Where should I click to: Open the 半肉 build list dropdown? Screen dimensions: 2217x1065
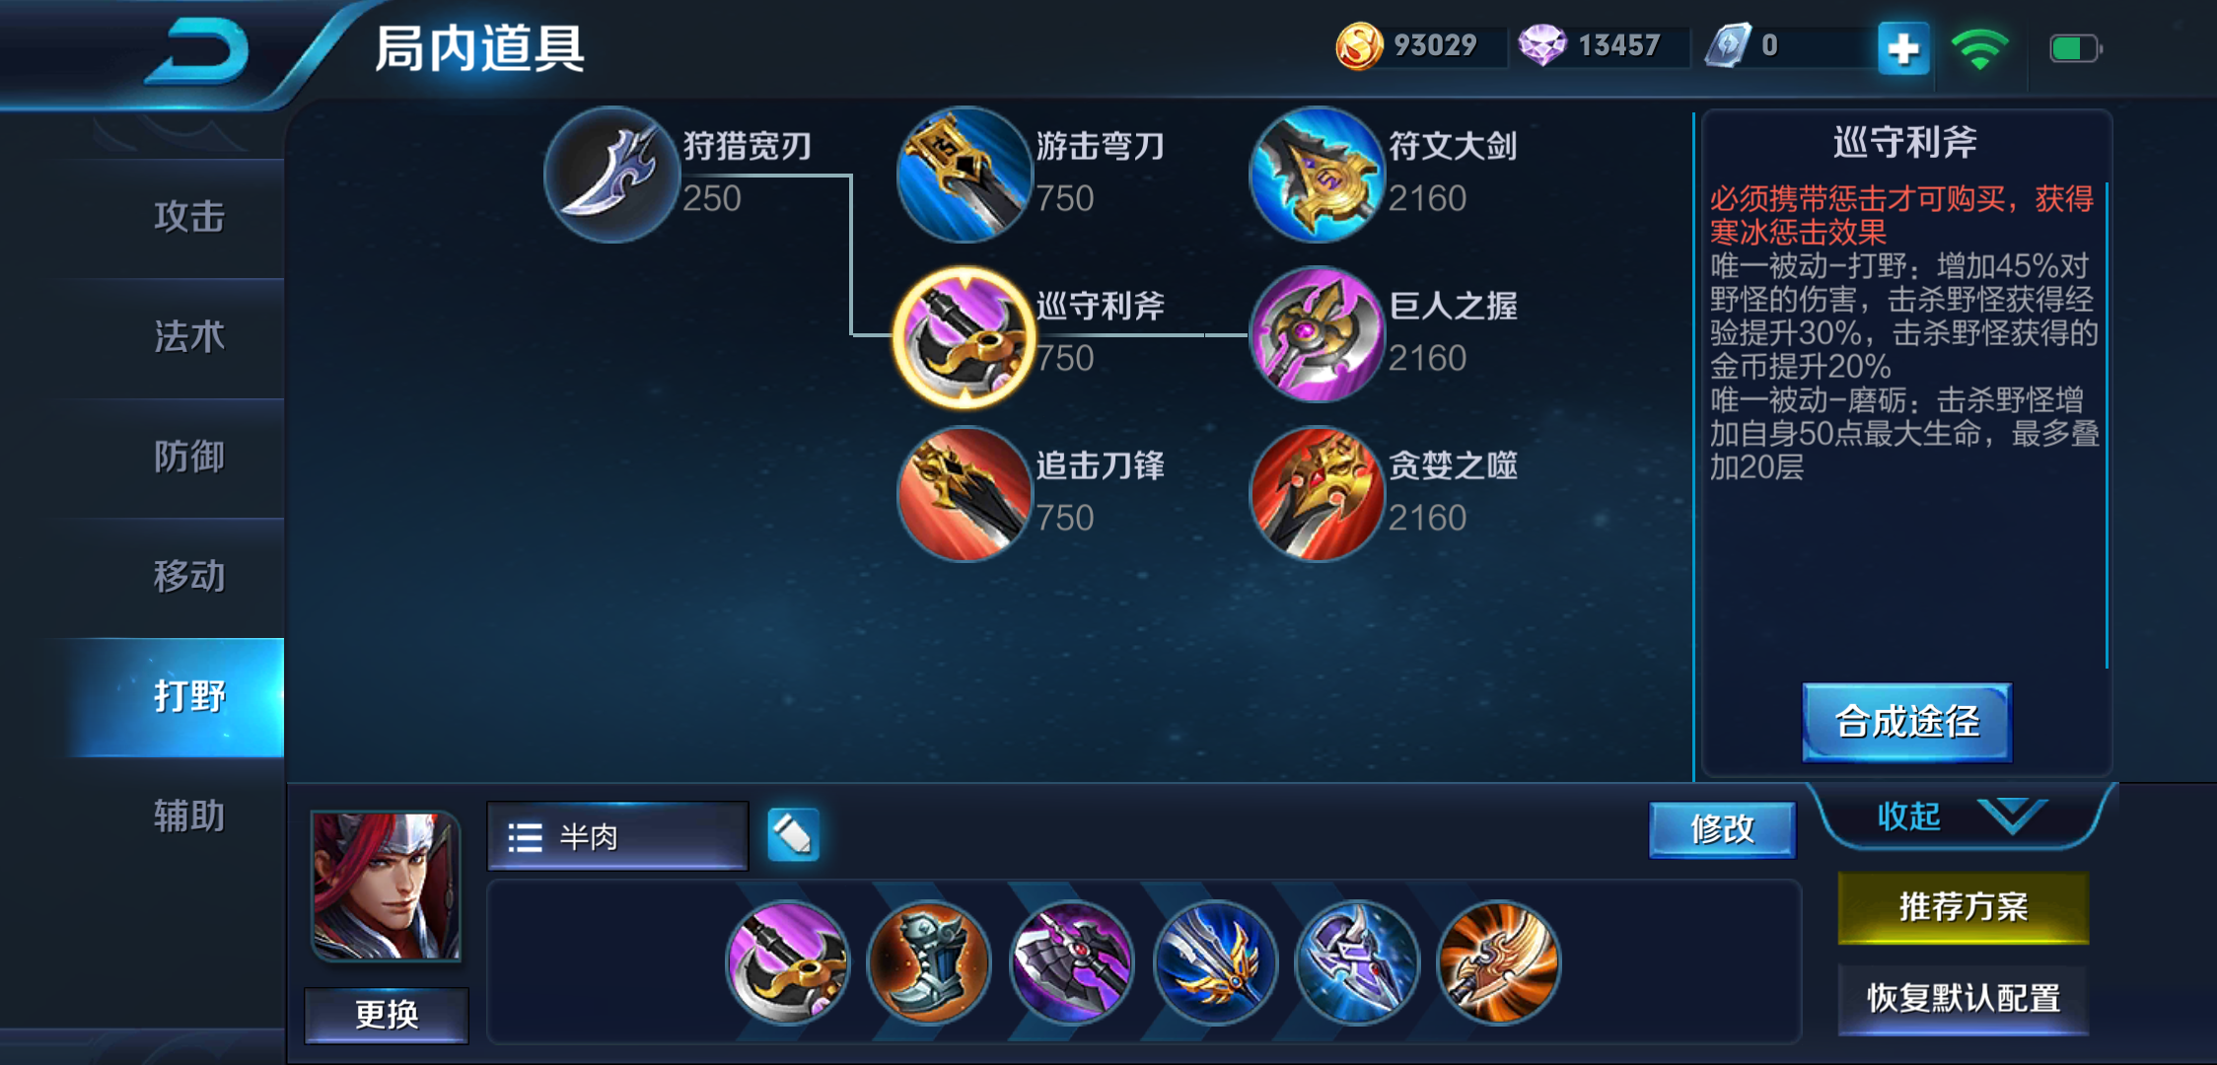click(x=617, y=836)
